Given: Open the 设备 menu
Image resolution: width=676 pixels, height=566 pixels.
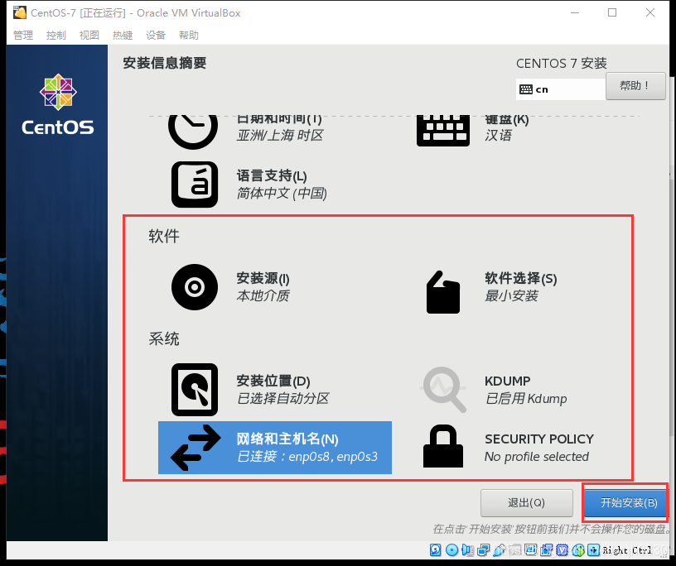Looking at the screenshot, I should 156,35.
